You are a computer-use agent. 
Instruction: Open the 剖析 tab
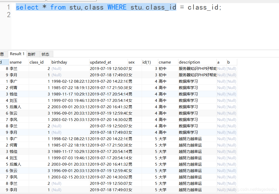tap(32, 54)
